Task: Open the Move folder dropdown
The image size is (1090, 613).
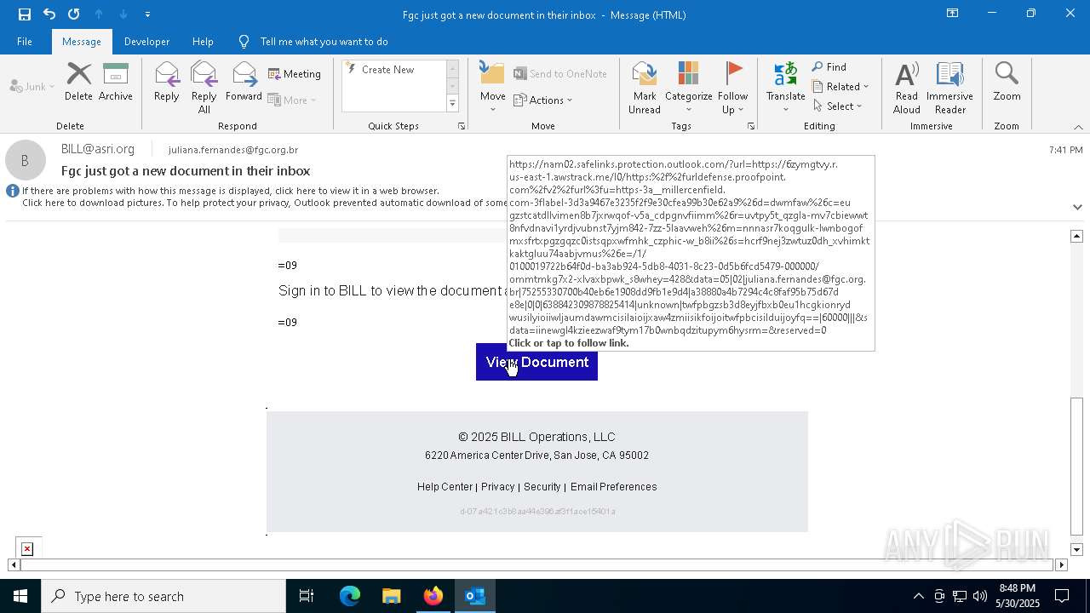Action: tap(493, 87)
